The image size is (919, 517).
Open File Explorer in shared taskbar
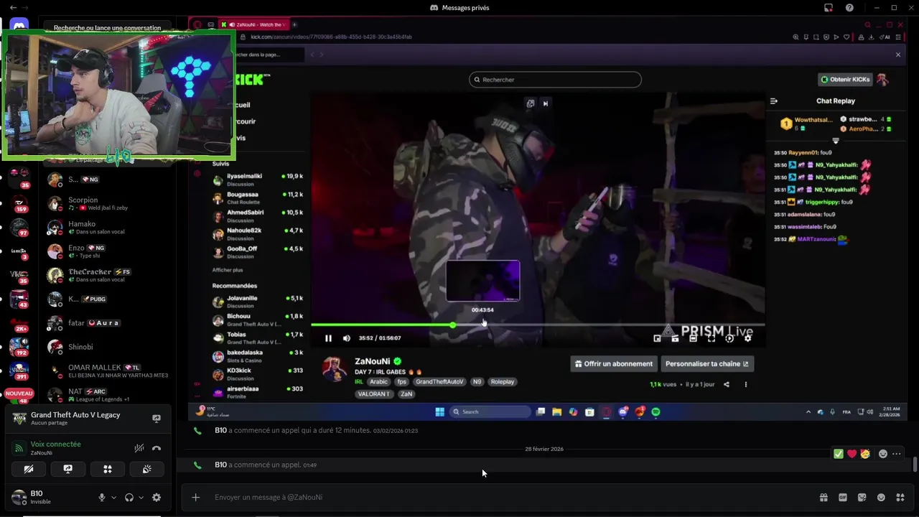556,411
